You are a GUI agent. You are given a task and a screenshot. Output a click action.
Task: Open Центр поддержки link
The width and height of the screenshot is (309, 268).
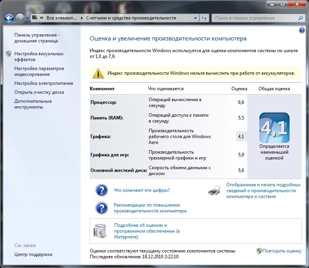pyautogui.click(x=33, y=254)
